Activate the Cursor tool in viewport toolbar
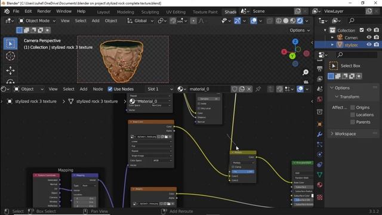382x215 pixels. tap(10, 56)
